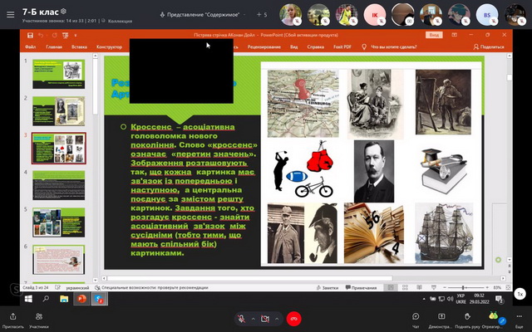Click the Windows Start button
This screenshot has width=532, height=332.
(27, 298)
